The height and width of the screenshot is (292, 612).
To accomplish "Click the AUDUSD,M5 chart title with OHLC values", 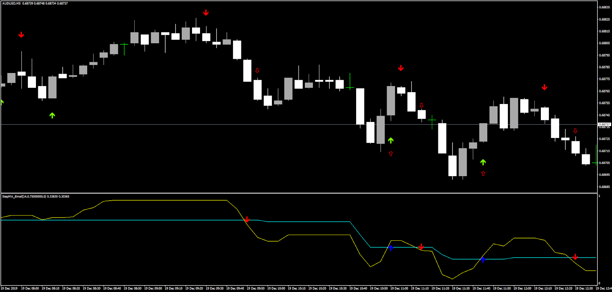I will click(x=35, y=3).
